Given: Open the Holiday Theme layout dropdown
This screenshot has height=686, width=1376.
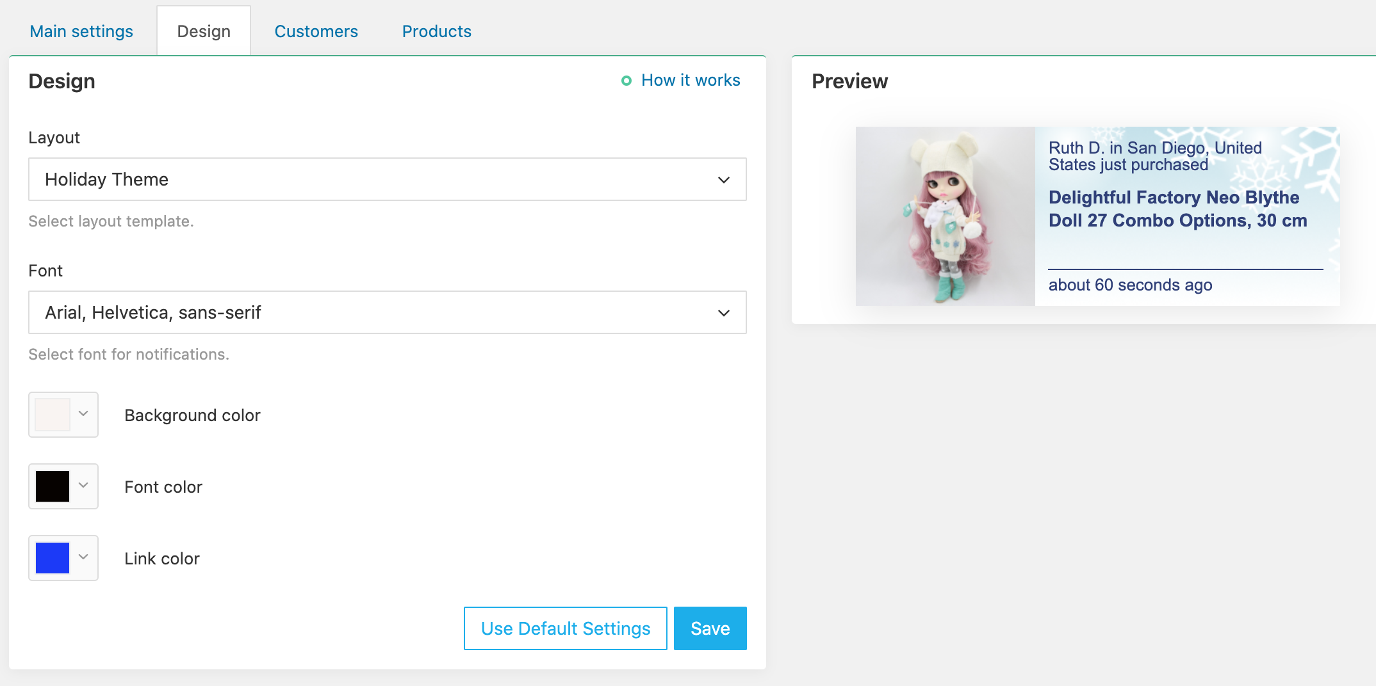Looking at the screenshot, I should (x=388, y=179).
